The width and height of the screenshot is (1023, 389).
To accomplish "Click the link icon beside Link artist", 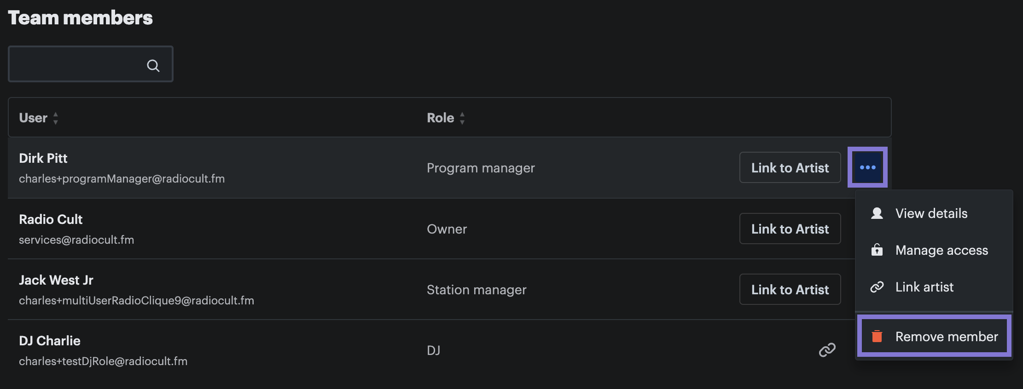I will 877,287.
